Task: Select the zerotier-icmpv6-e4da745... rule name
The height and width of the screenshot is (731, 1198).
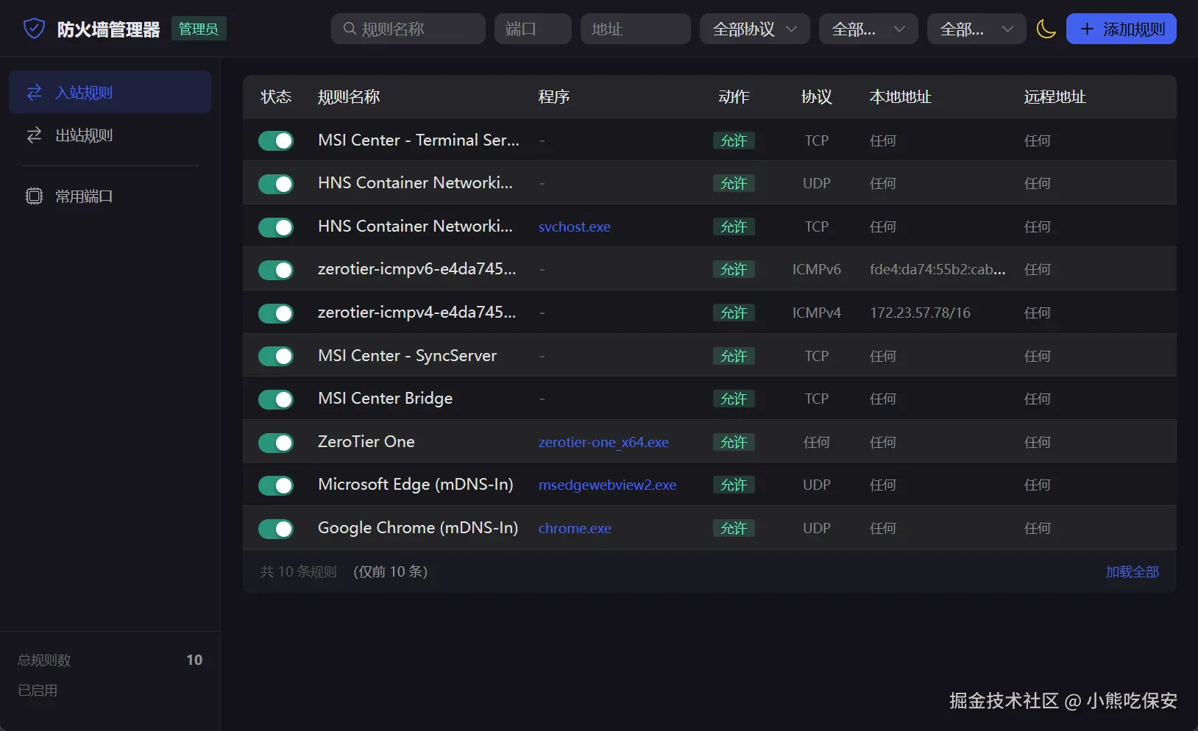Action: 417,269
